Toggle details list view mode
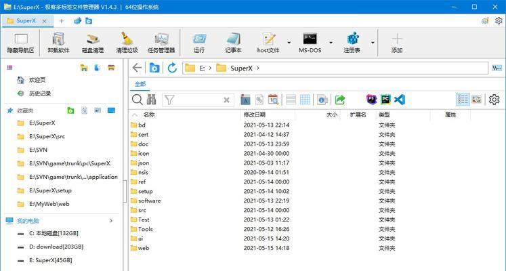 (x=463, y=100)
